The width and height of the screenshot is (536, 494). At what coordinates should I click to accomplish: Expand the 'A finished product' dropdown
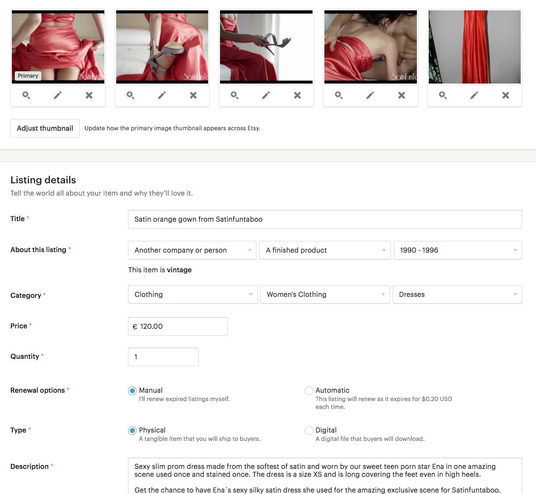point(325,250)
